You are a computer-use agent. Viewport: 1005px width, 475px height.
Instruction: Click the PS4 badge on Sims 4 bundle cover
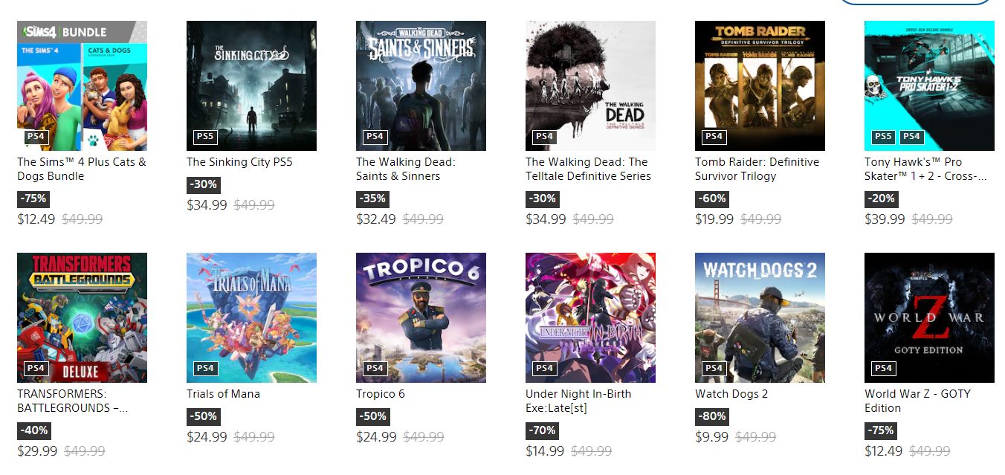36,137
